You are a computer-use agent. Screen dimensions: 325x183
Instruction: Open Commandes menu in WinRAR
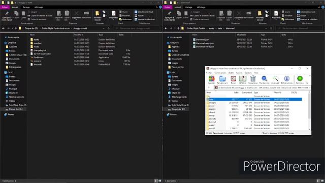click(x=220, y=73)
